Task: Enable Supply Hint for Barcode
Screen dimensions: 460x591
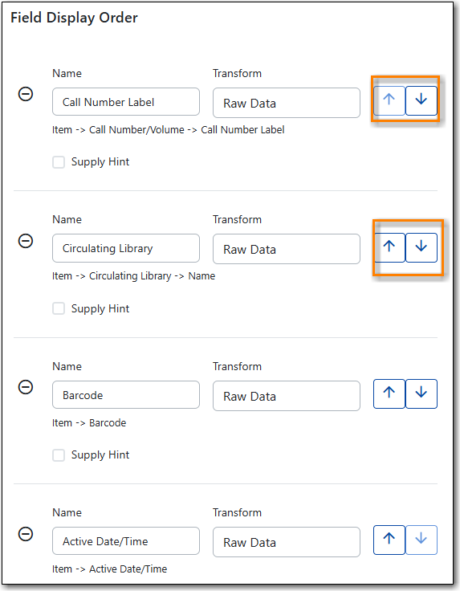Action: coord(59,455)
